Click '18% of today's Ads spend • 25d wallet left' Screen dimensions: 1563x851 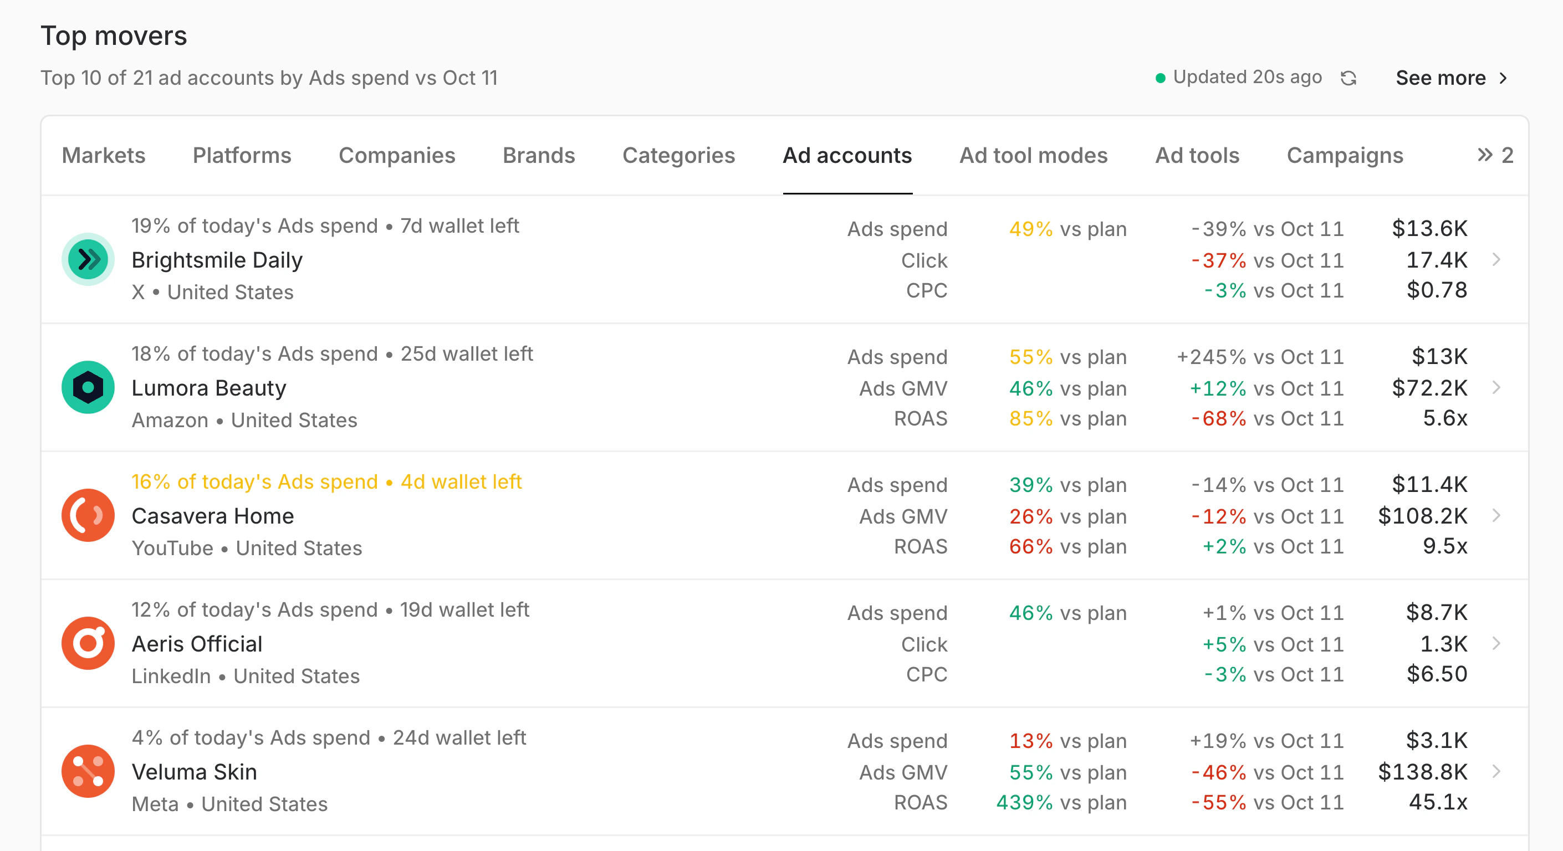pos(333,353)
